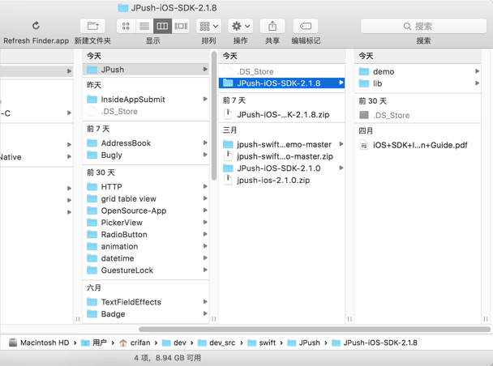The width and height of the screenshot is (493, 366).
Task: Select the datetime folder
Action: 146,258
